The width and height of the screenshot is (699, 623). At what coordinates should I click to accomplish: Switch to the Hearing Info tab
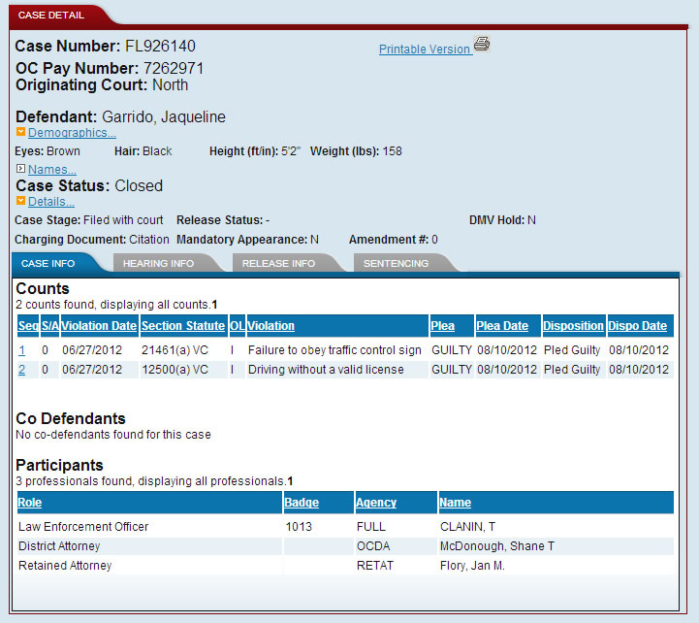(158, 263)
